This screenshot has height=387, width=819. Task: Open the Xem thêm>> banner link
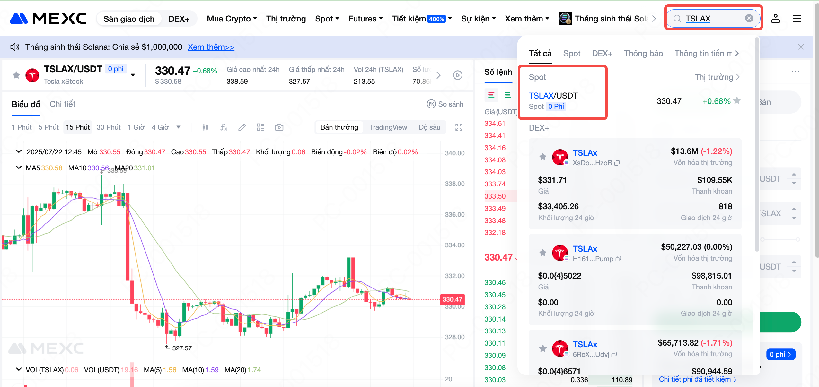(211, 47)
